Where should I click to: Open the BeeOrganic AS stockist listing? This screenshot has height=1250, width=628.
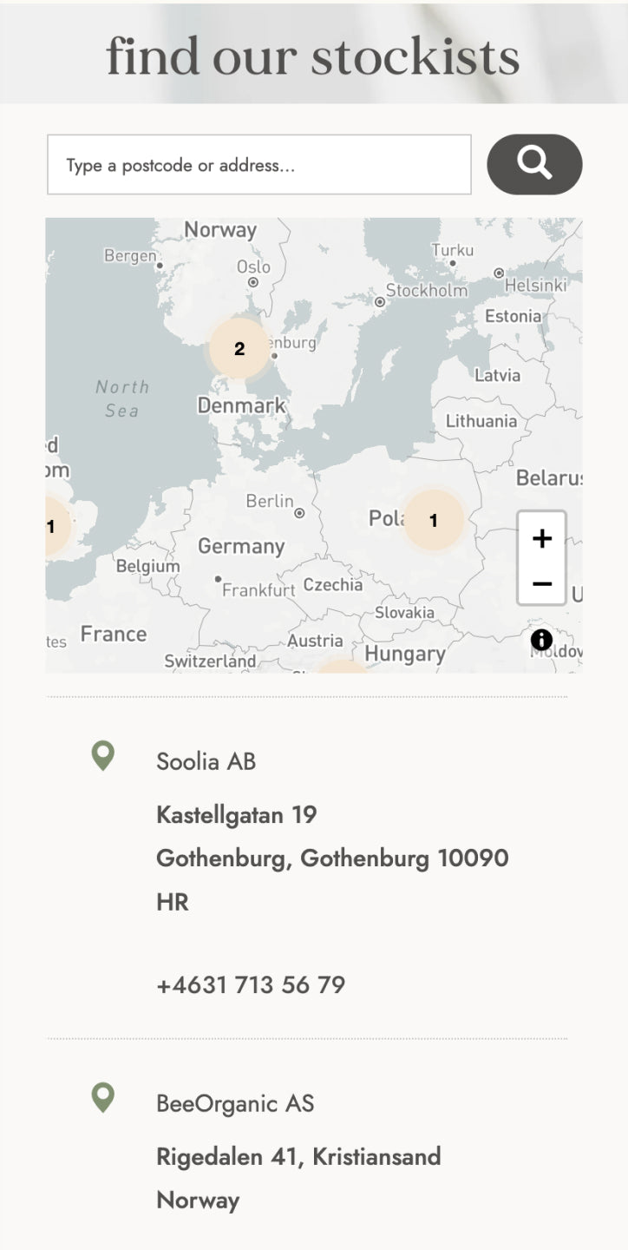(x=235, y=1103)
